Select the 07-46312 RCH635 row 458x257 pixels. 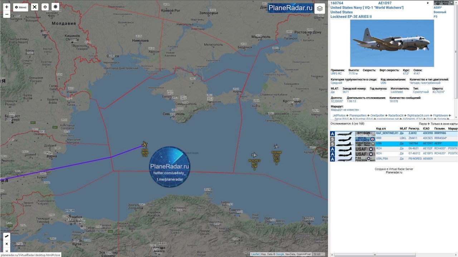tap(394, 154)
